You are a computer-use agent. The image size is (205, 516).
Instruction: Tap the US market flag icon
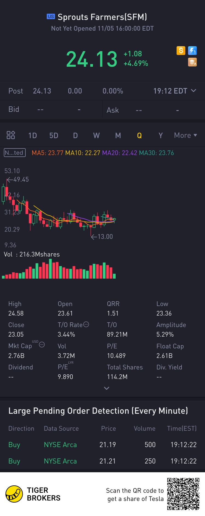pyautogui.click(x=51, y=16)
